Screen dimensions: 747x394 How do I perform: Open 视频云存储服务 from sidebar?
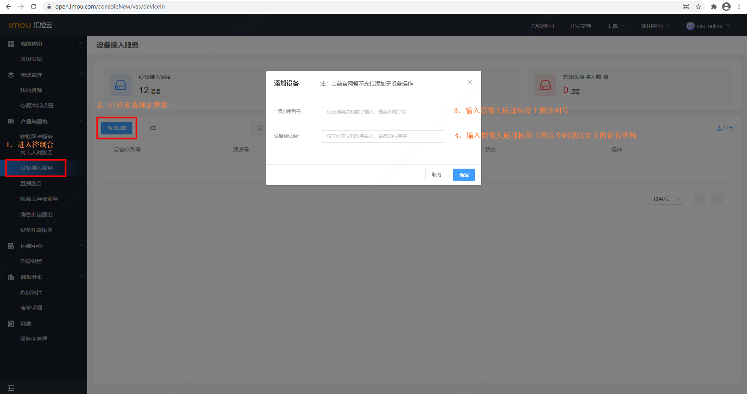pos(39,199)
